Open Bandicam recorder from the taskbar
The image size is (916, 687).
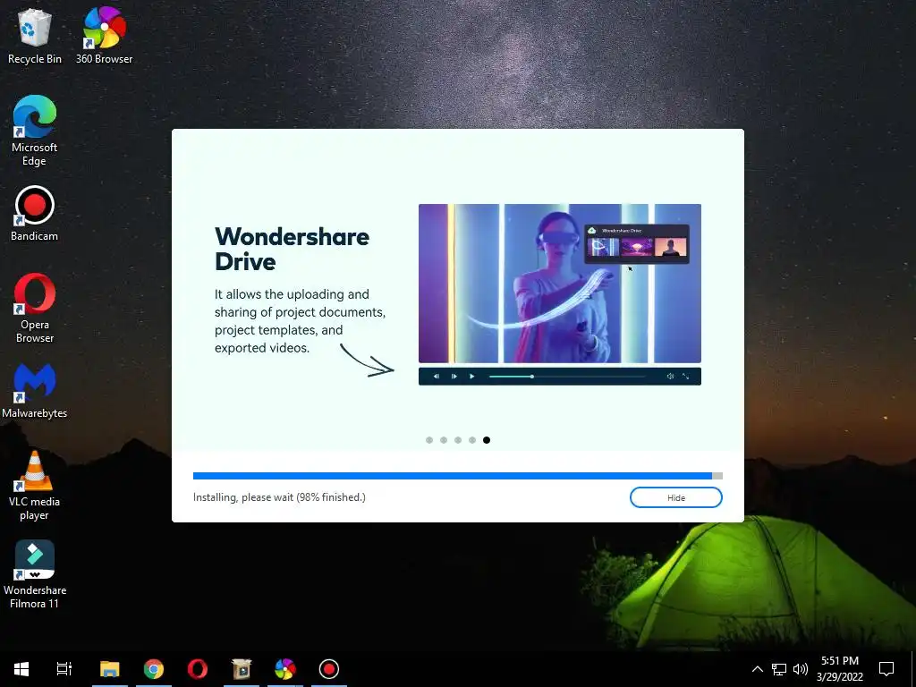(x=329, y=669)
